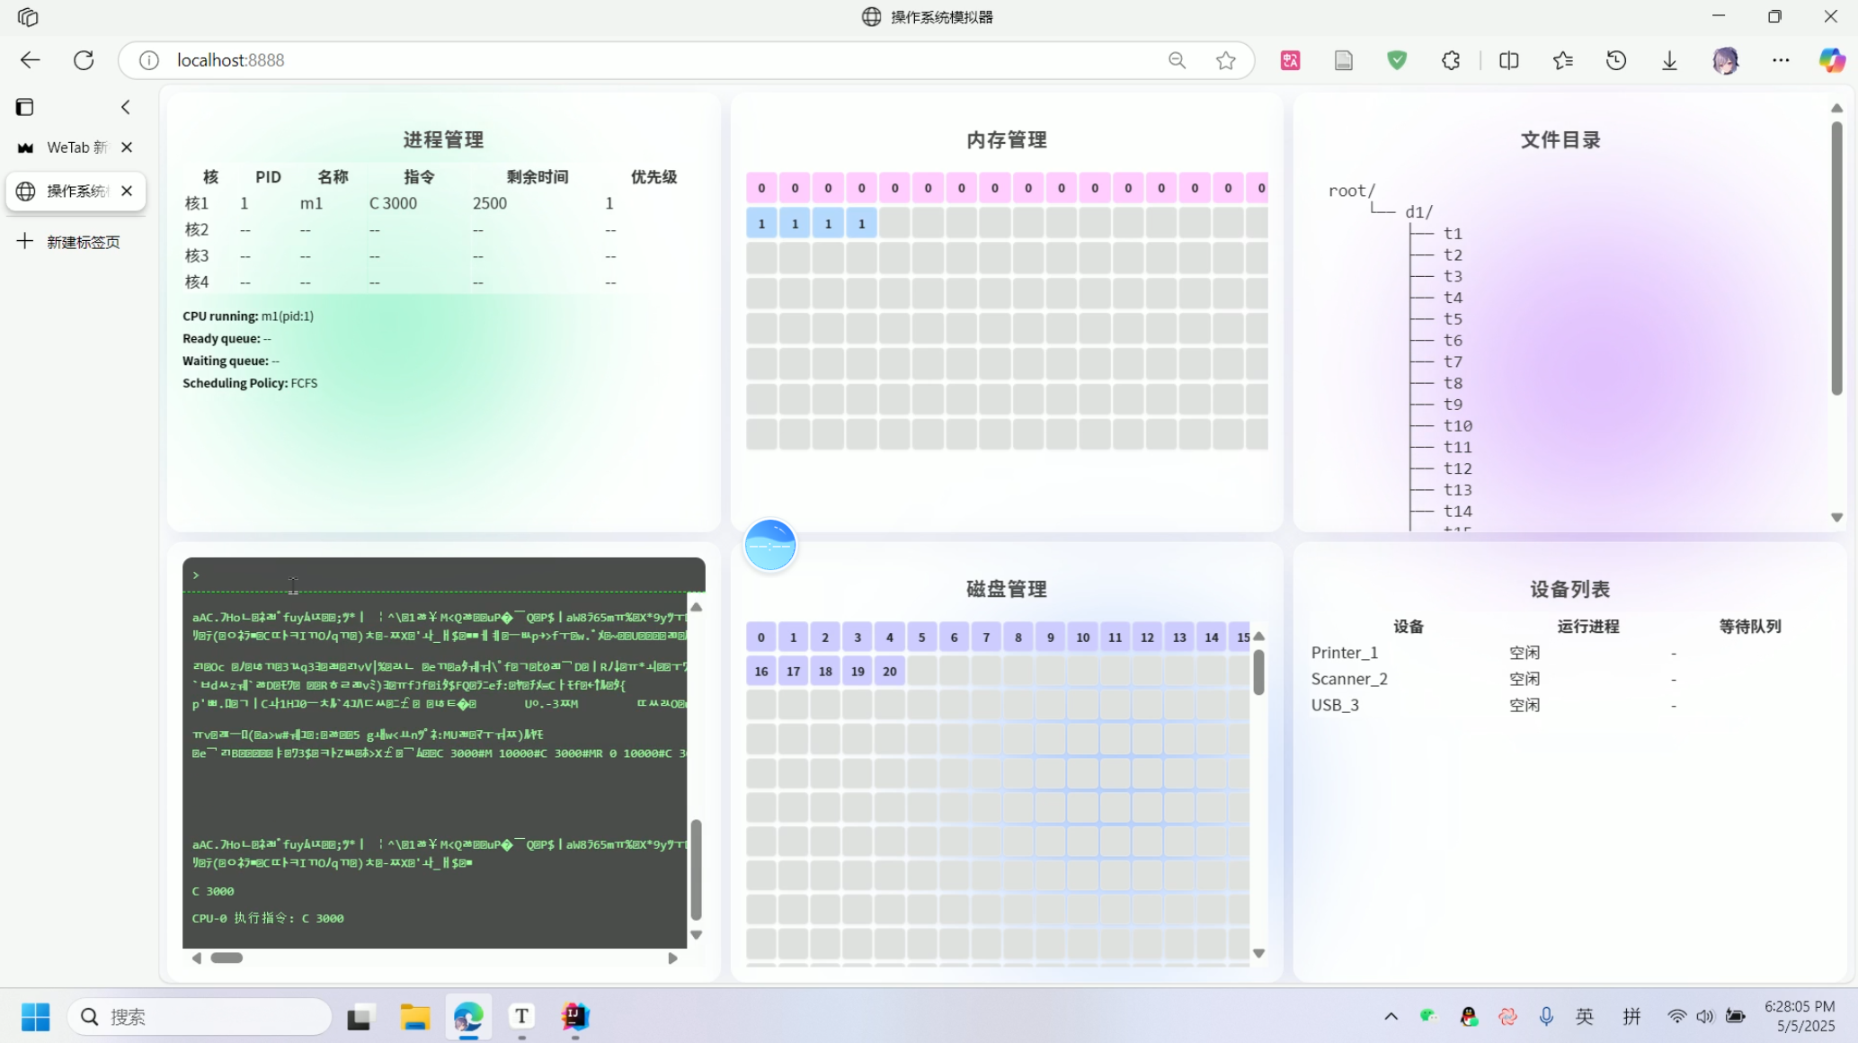Open browser extensions puzzle icon

pyautogui.click(x=1450, y=60)
